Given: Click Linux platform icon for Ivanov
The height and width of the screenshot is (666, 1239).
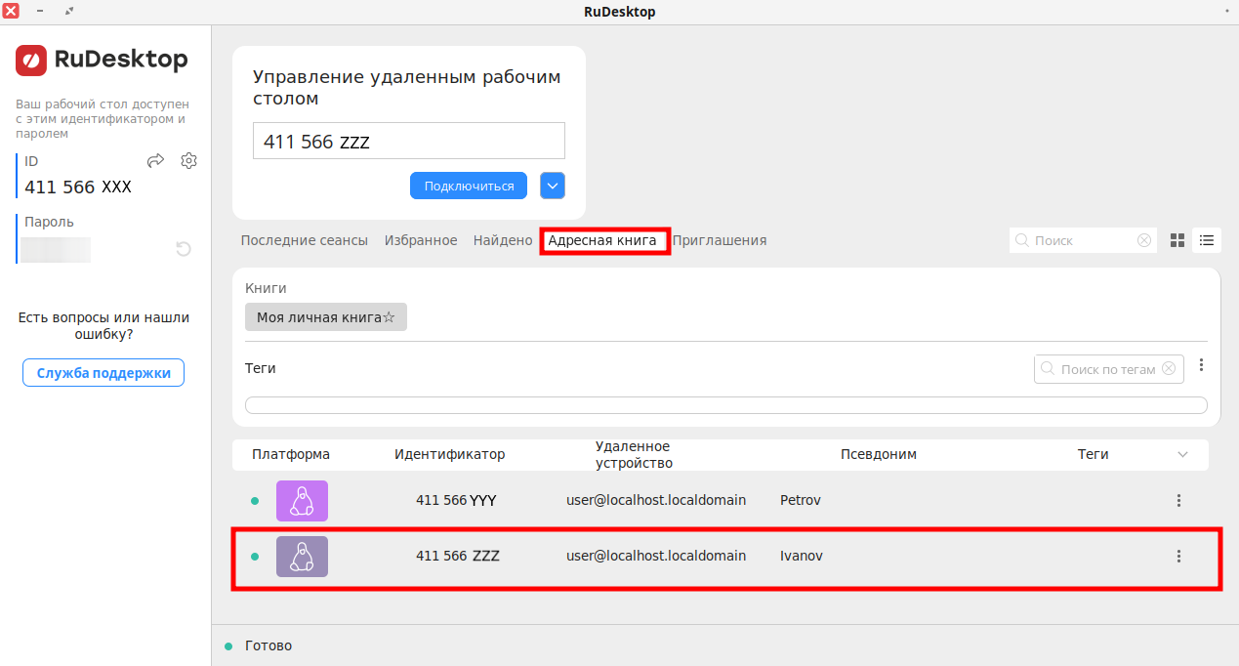Looking at the screenshot, I should click(x=302, y=556).
